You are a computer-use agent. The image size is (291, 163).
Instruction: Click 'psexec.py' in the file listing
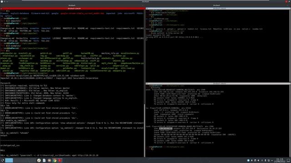pos(8,71)
